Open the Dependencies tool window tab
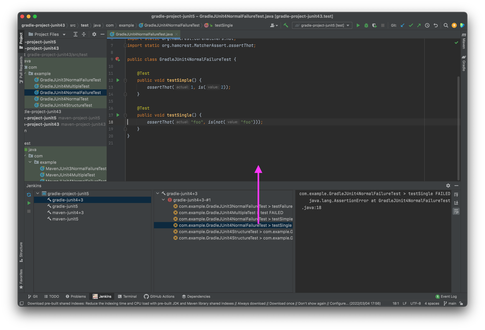The image size is (485, 330). pos(196,296)
